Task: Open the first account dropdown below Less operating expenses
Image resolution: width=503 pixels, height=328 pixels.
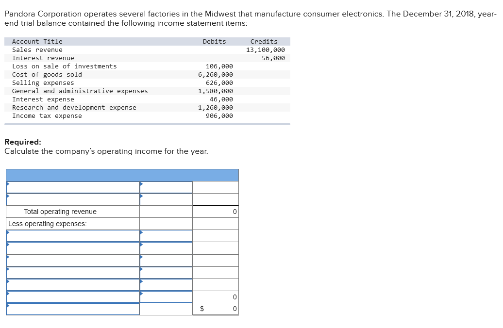Action: [73, 236]
